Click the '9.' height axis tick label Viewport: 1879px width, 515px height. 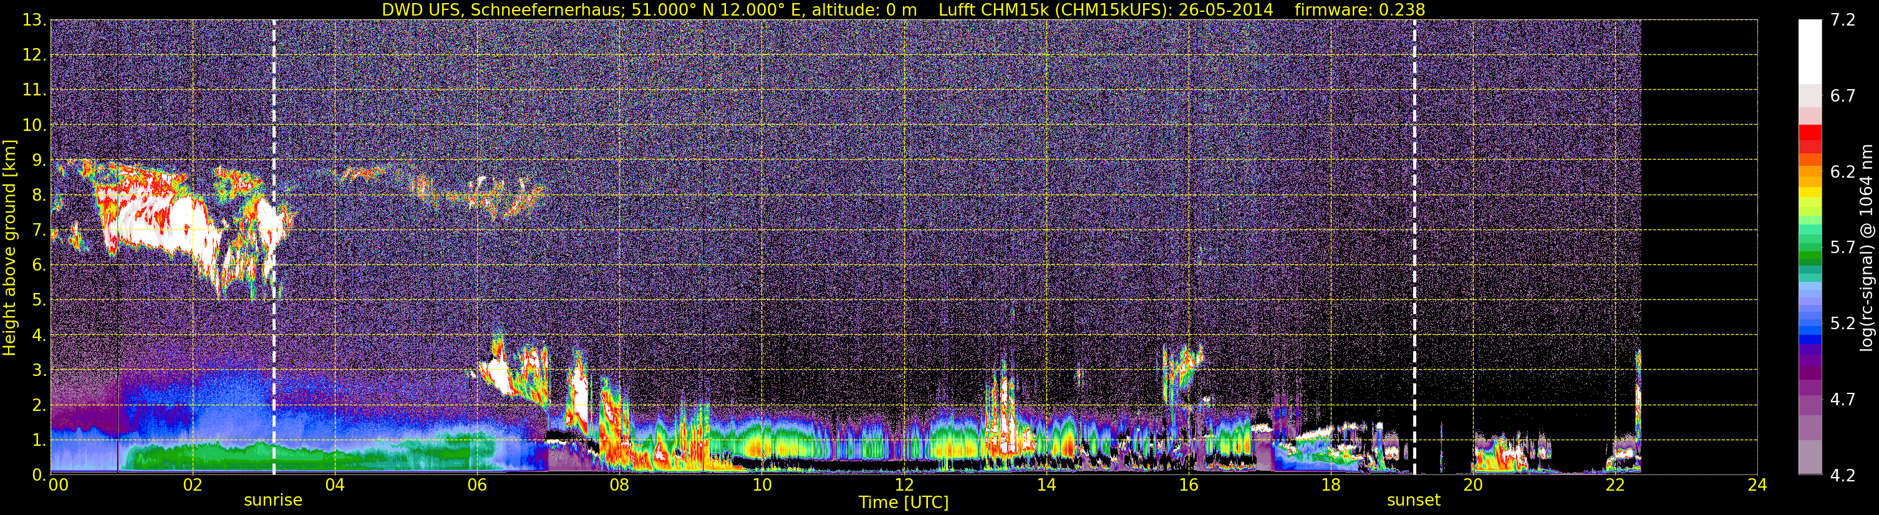tap(39, 160)
